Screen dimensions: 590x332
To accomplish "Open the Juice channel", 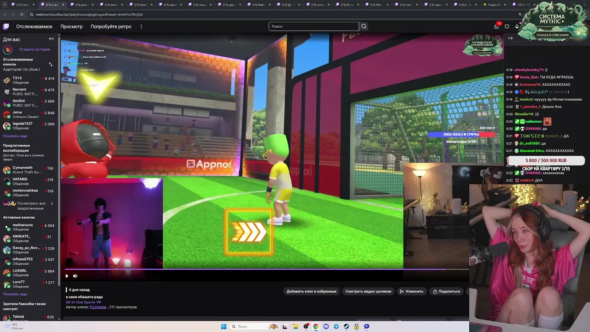I will pyautogui.click(x=29, y=114).
